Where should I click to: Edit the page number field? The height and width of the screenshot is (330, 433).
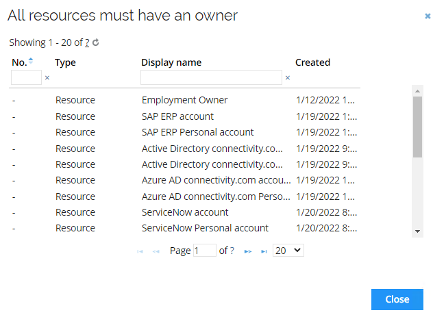[x=205, y=251]
